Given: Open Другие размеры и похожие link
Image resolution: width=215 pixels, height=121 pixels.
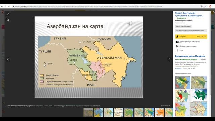Looking at the screenshot, I should 189,42.
